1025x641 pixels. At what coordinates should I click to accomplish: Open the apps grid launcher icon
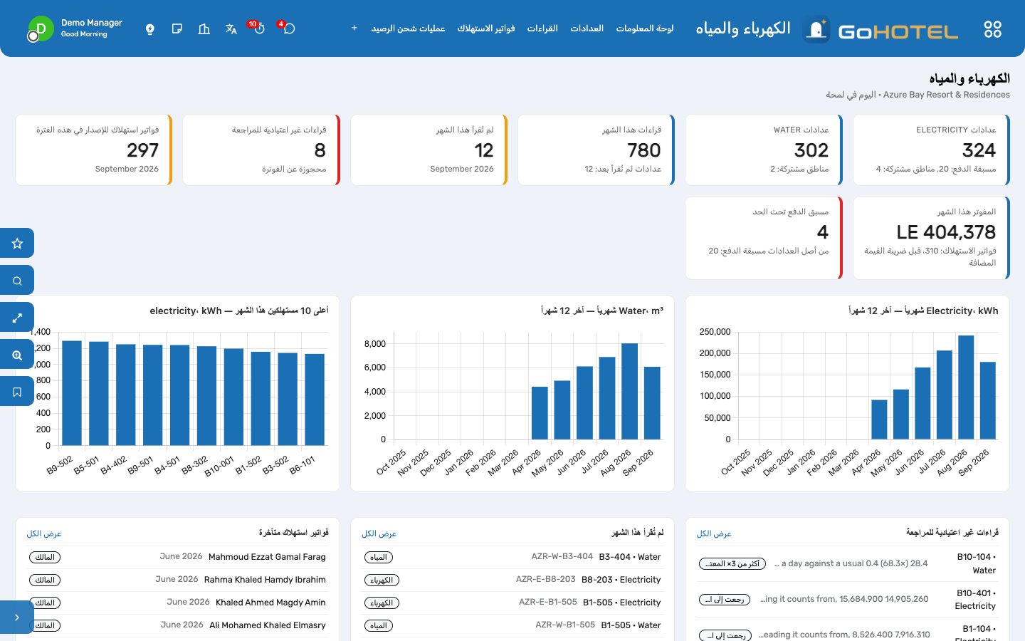point(992,29)
